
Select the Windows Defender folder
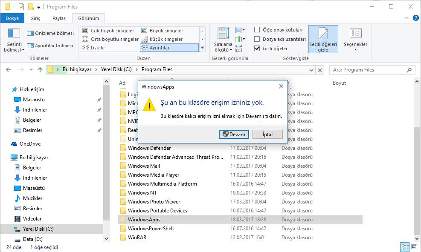click(149, 148)
